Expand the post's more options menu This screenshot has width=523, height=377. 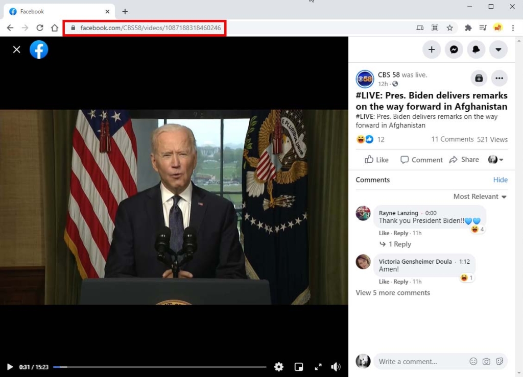click(499, 78)
